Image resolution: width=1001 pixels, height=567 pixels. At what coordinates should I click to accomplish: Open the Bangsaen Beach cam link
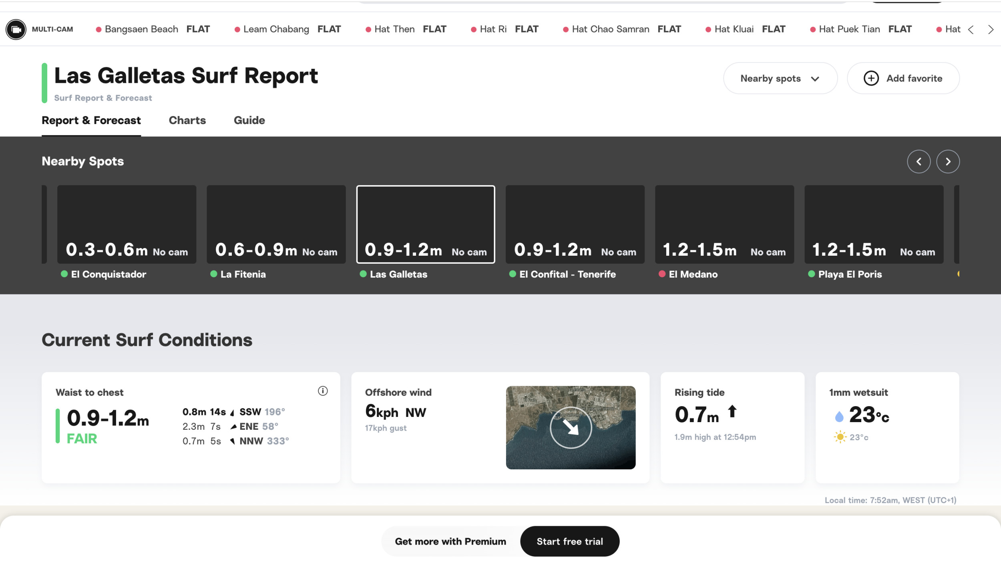point(141,29)
